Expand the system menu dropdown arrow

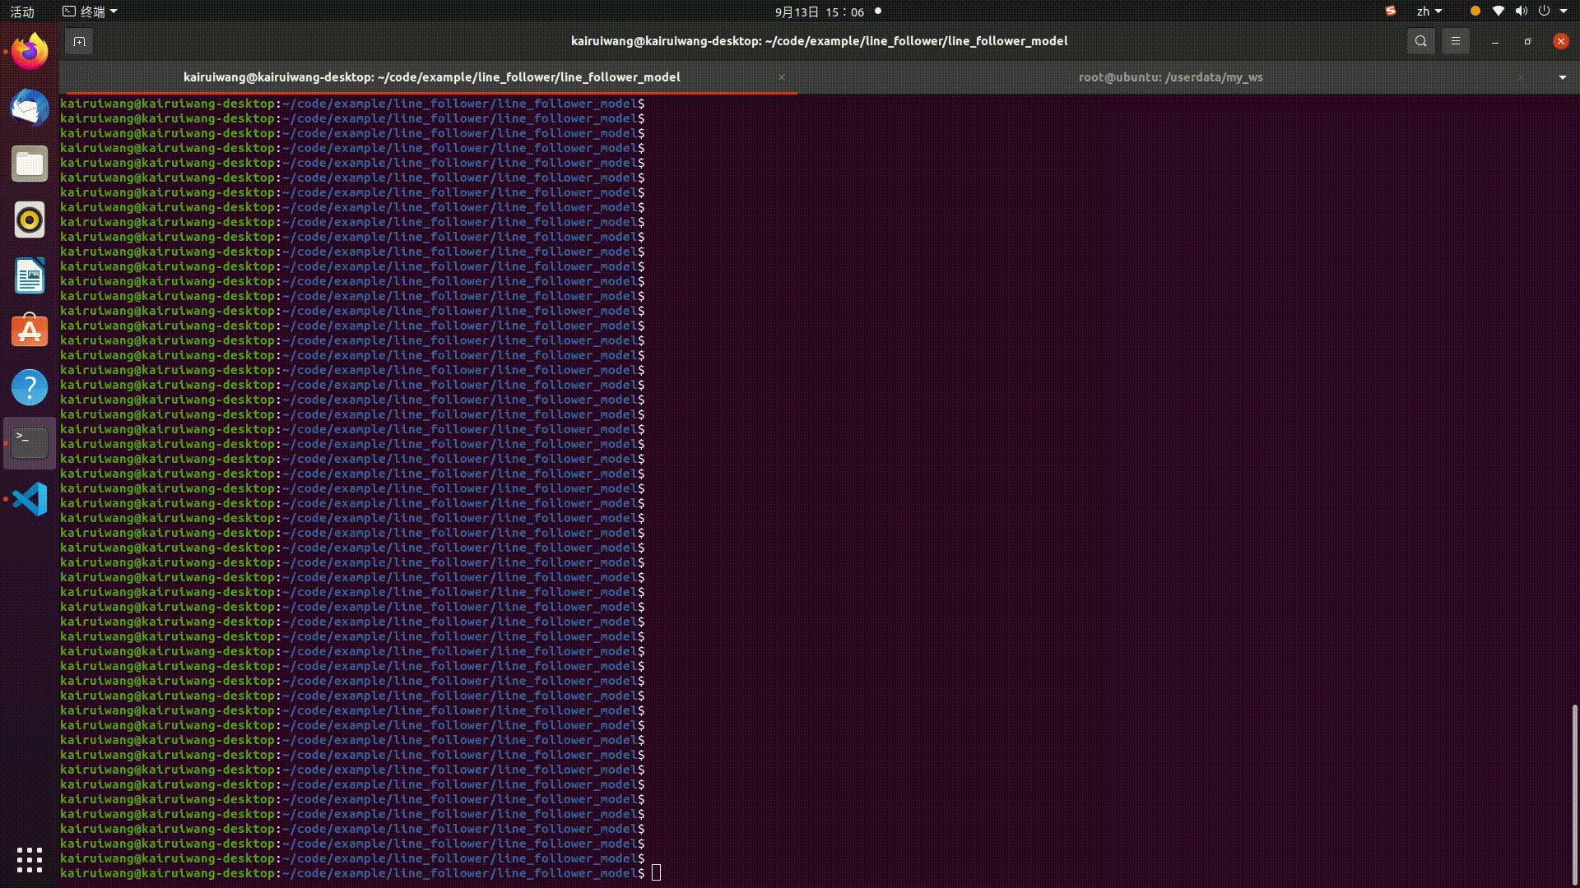click(1564, 12)
